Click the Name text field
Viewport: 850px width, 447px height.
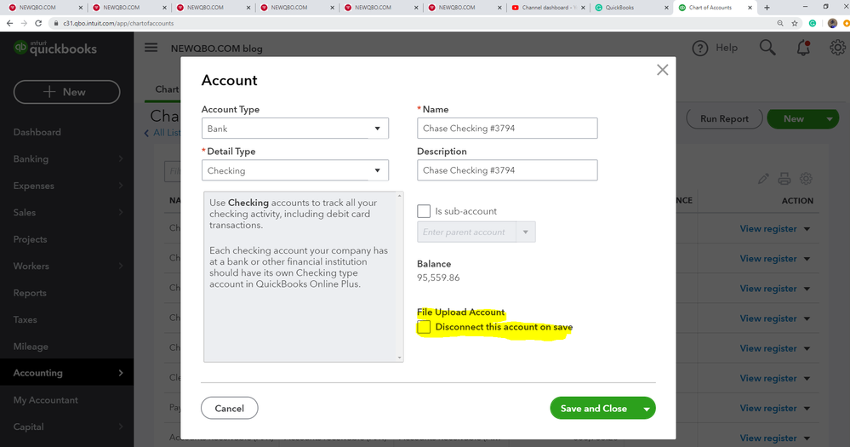coord(507,129)
